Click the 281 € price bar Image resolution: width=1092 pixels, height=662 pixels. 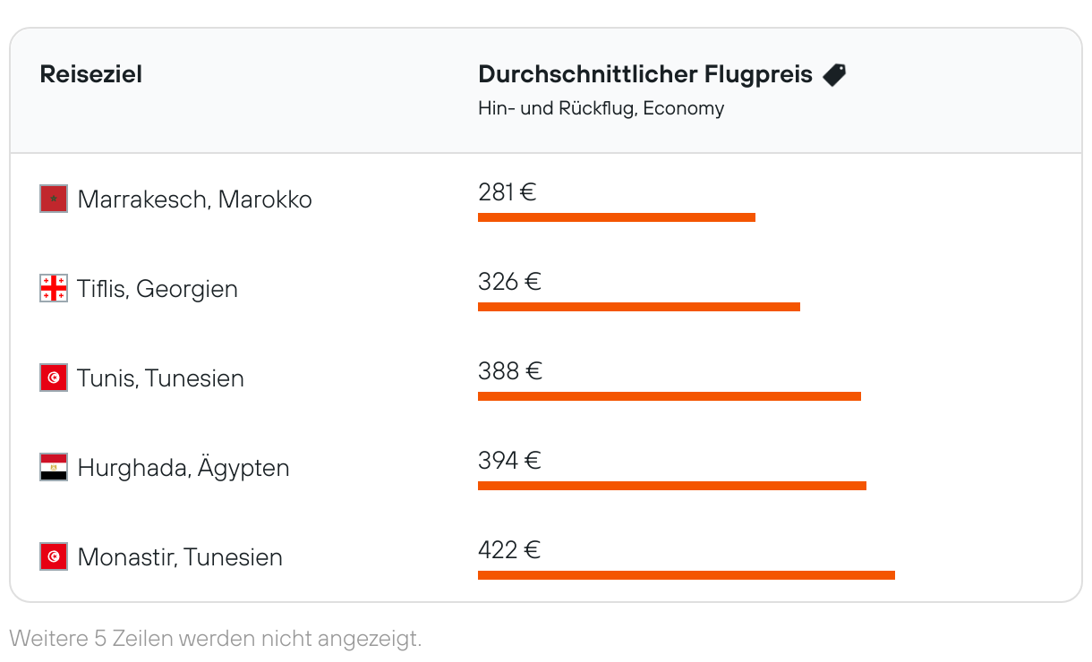pyautogui.click(x=617, y=217)
